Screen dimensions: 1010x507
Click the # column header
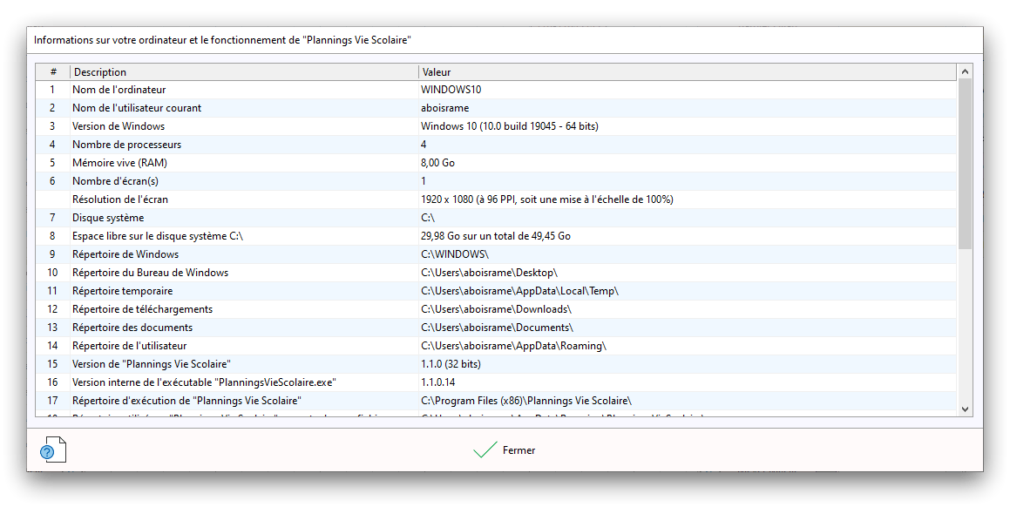tap(53, 72)
